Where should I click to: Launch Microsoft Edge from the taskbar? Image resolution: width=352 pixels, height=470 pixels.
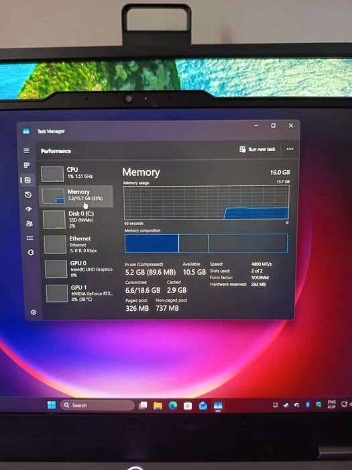click(173, 406)
